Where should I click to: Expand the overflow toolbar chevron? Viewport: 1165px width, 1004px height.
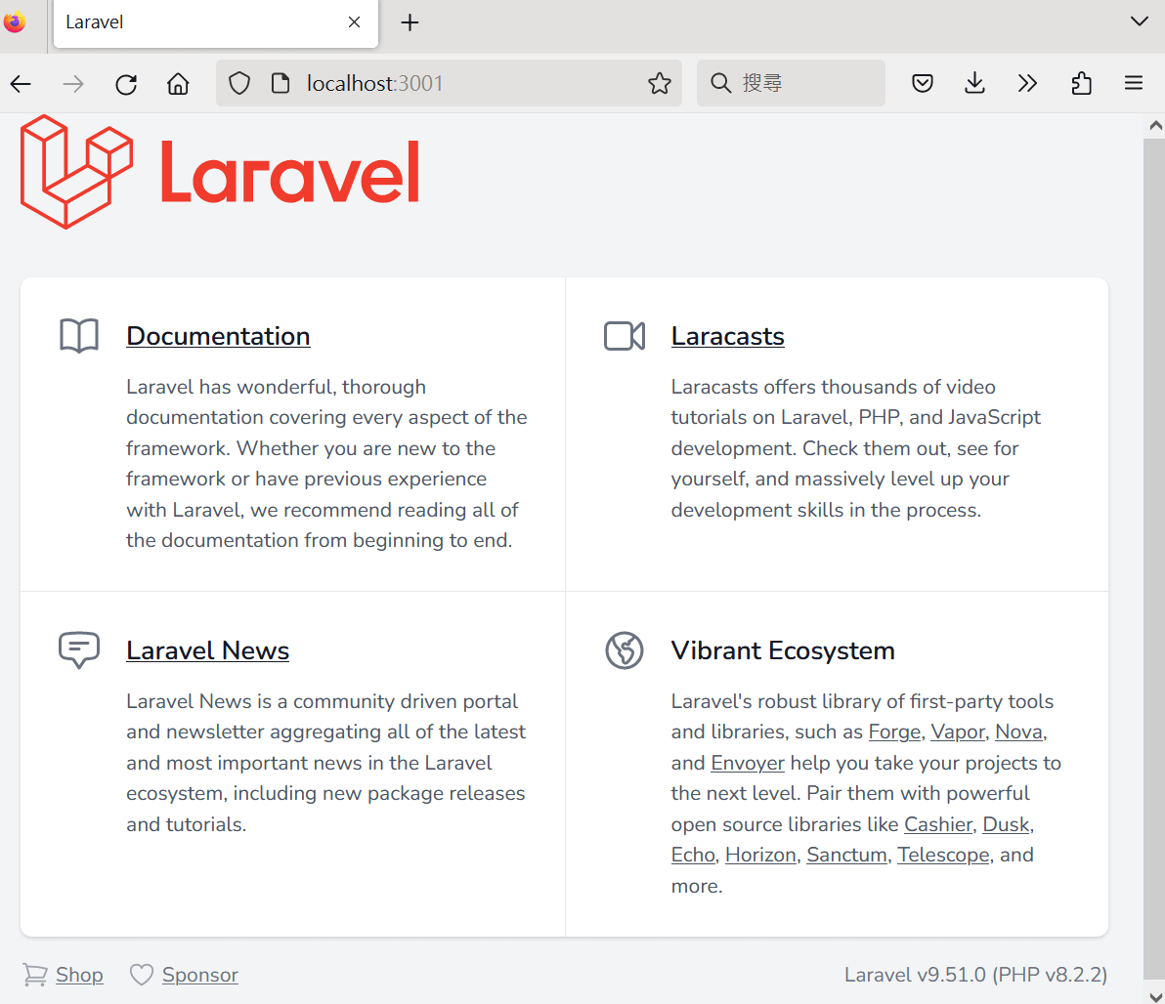point(1027,83)
